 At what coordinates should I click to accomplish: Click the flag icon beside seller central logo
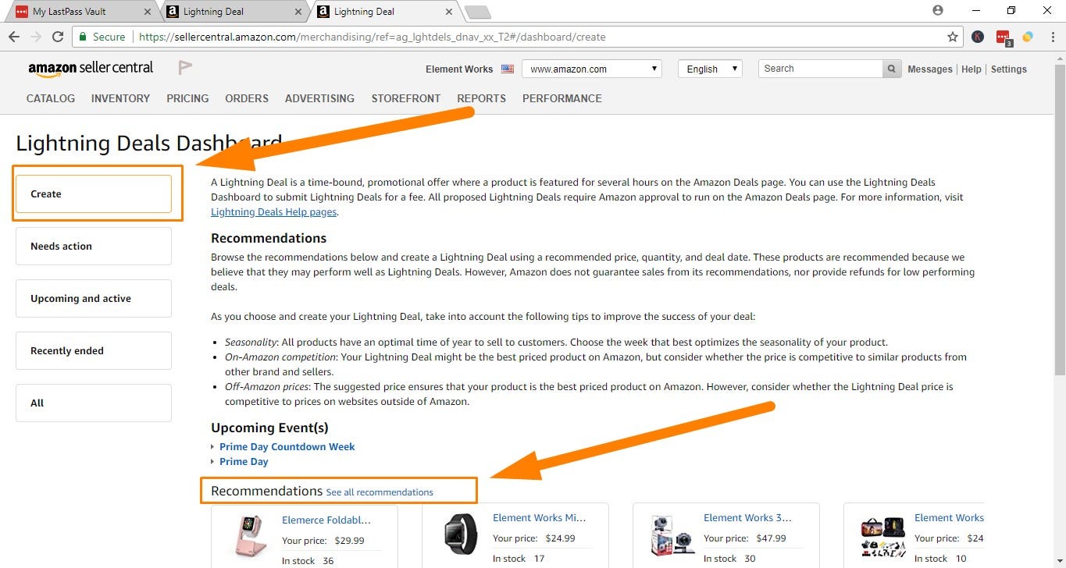(185, 68)
